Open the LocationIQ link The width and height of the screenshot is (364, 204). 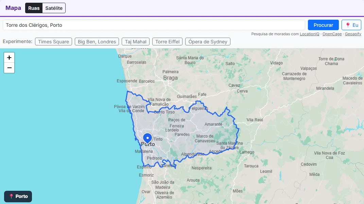(309, 34)
